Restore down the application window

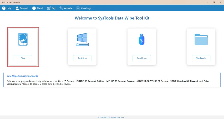(x=214, y=2)
